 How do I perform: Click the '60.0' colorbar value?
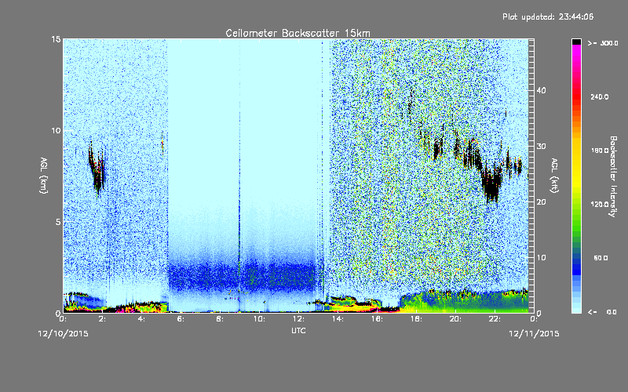pyautogui.click(x=601, y=258)
